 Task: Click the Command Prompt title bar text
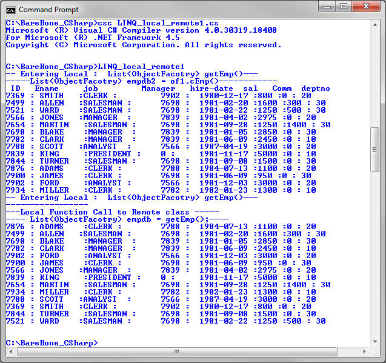[48, 9]
